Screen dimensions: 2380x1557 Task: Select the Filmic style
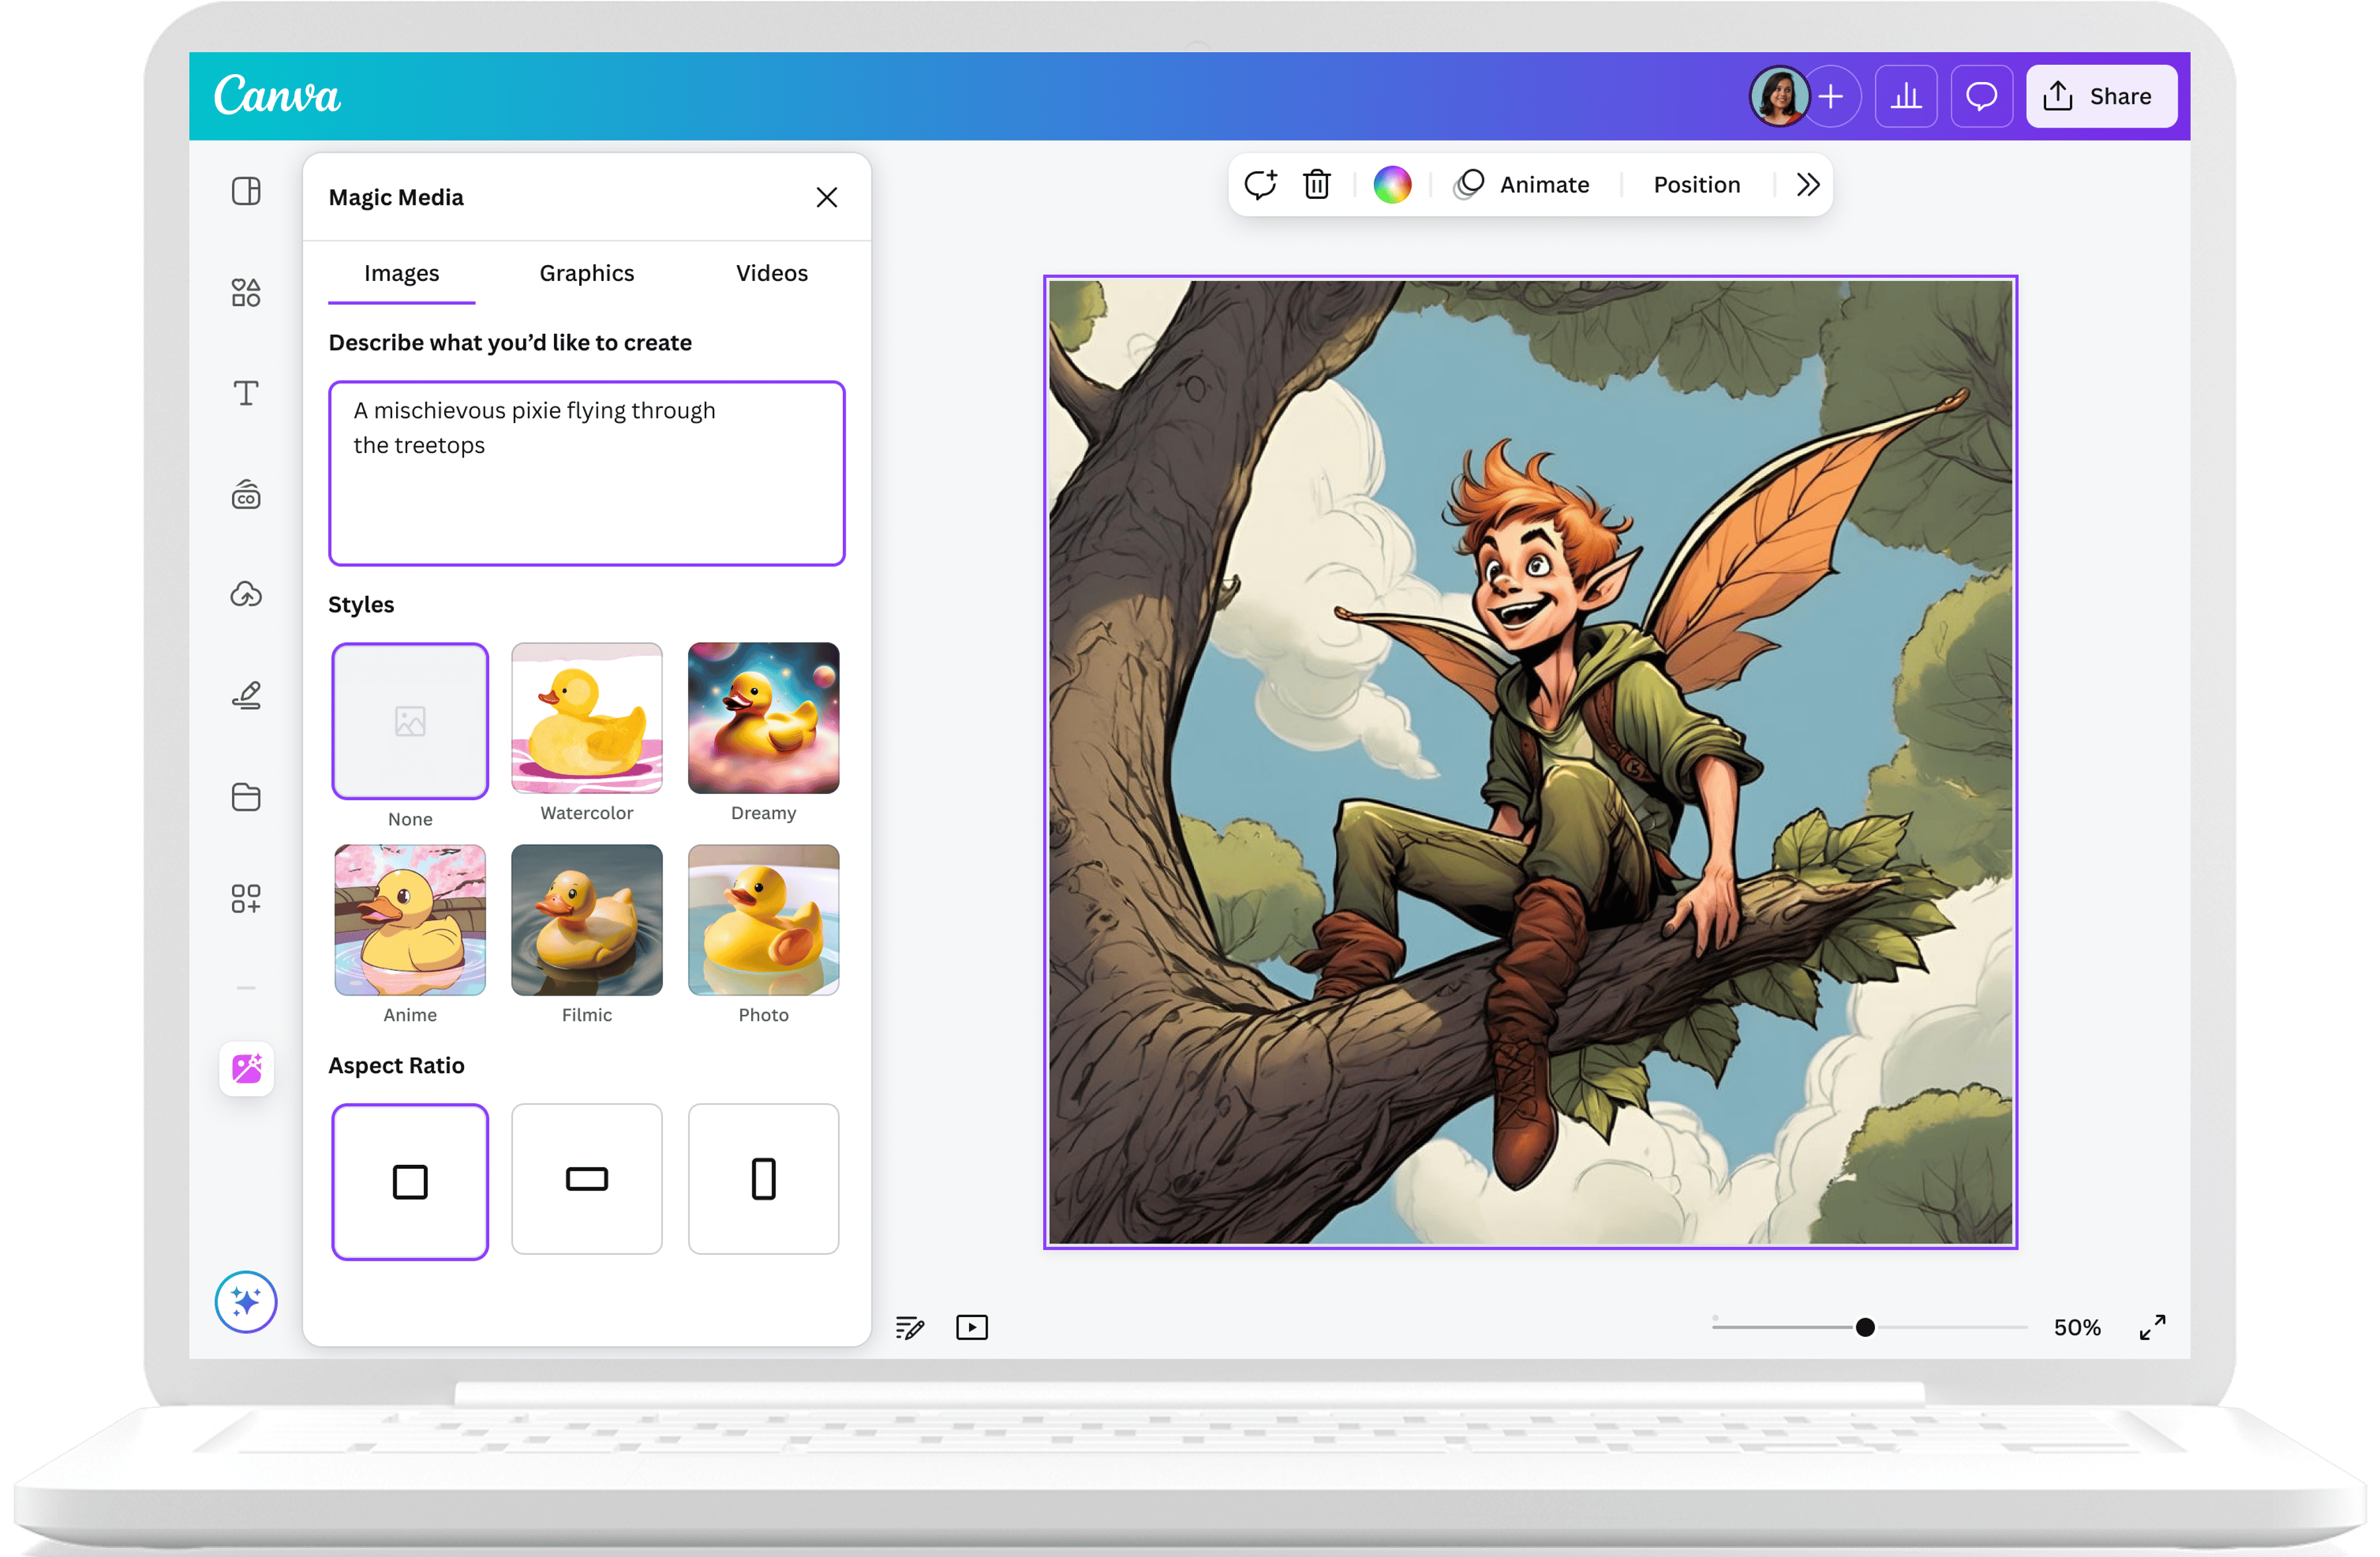point(587,920)
